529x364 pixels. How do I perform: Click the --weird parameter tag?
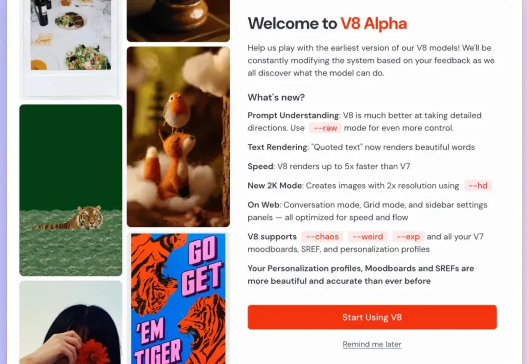(x=367, y=237)
